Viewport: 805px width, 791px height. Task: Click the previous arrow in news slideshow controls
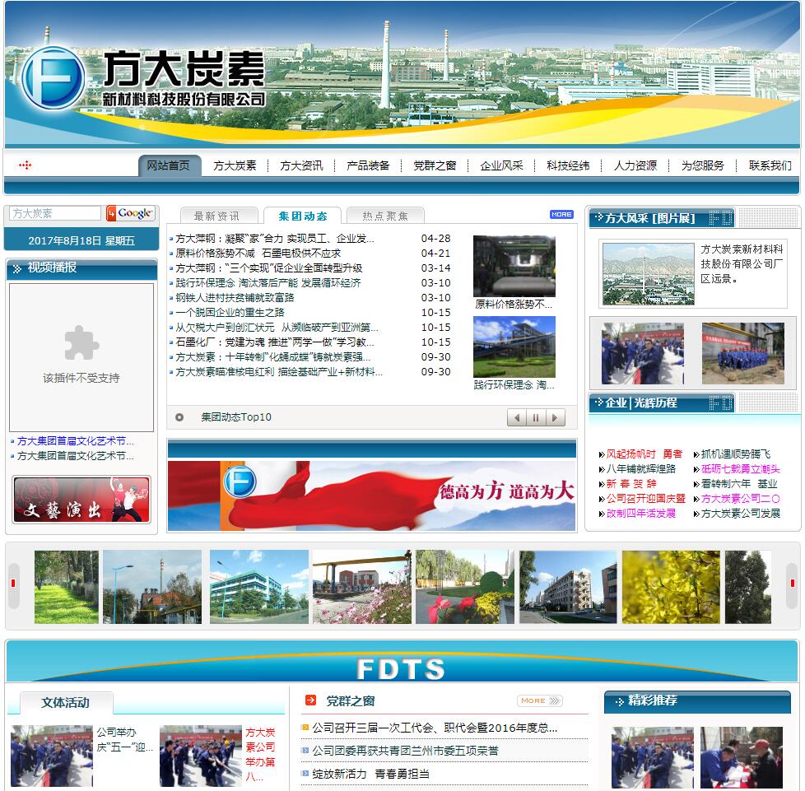click(x=516, y=418)
